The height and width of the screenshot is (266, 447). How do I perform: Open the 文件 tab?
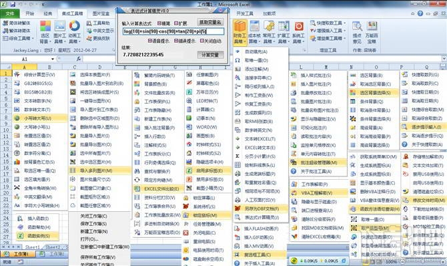click(10, 13)
